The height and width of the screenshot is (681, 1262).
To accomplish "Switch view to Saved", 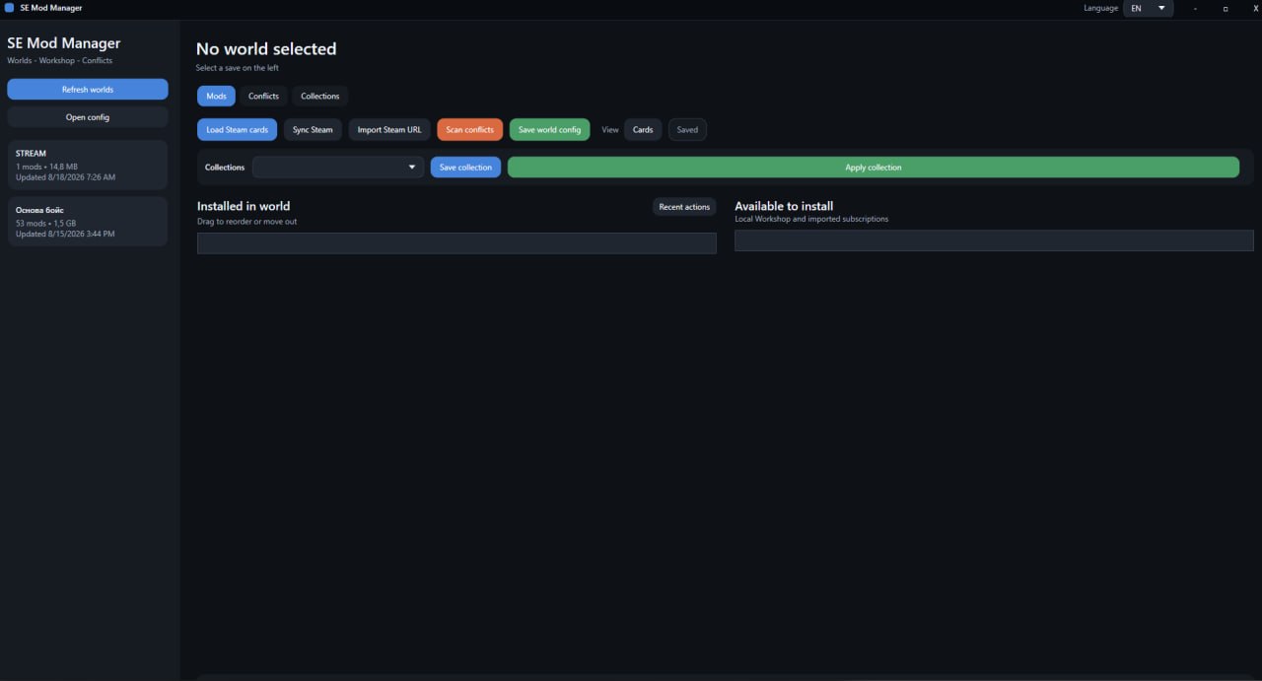I will click(x=687, y=130).
